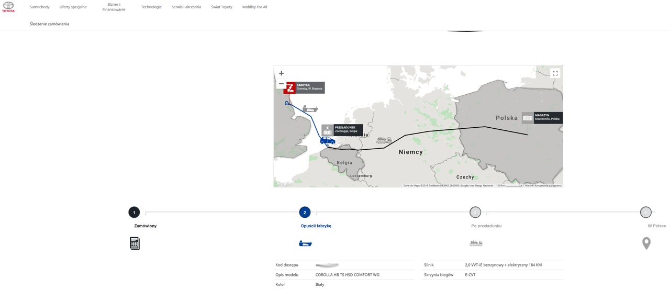Click the Opuścił fabrykę step label
This screenshot has height=289, width=670.
(316, 226)
